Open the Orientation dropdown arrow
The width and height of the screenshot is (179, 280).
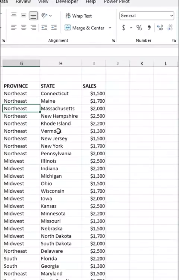tap(50, 16)
